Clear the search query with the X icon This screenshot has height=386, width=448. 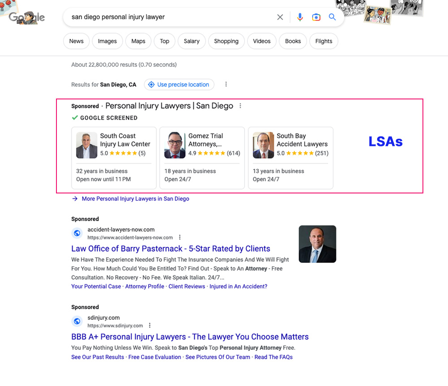click(280, 17)
